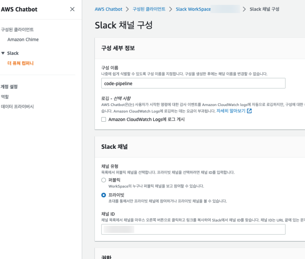Click breadcrumb chevron before Slack 채널 구성
305x259 pixels.
(x=244, y=9)
